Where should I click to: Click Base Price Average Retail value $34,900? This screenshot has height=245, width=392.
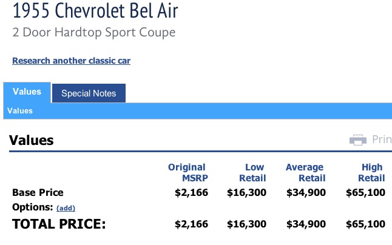(x=306, y=193)
